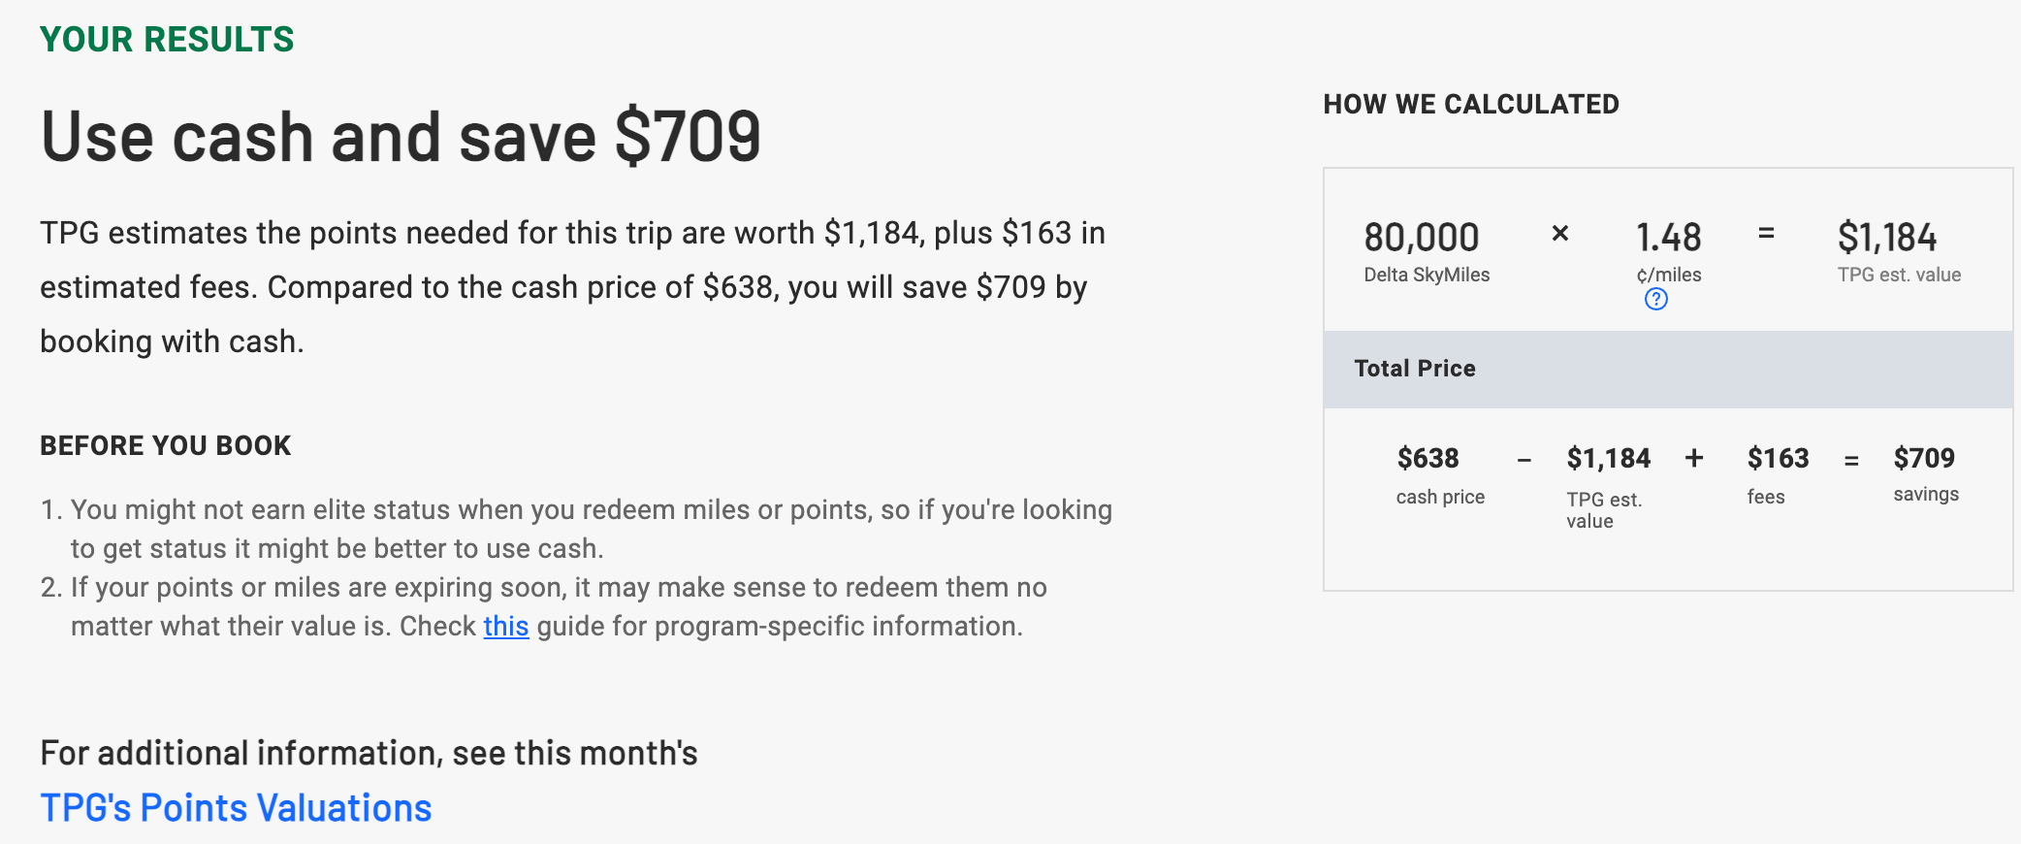The height and width of the screenshot is (844, 2021).
Task: Click the multiplication sign beside 80,000
Action: [x=1559, y=234]
